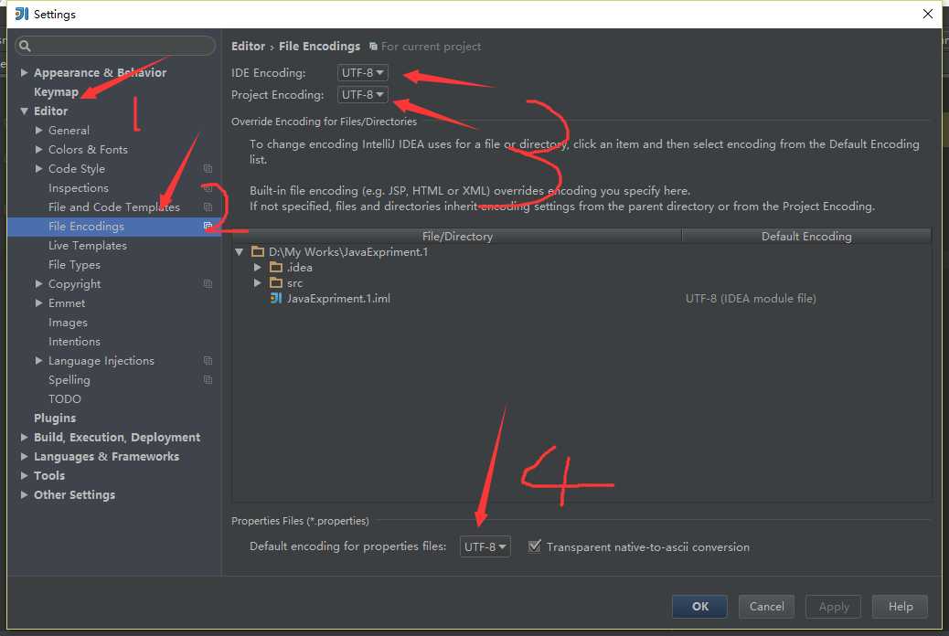
Task: Open TODO settings page
Action: coord(65,398)
